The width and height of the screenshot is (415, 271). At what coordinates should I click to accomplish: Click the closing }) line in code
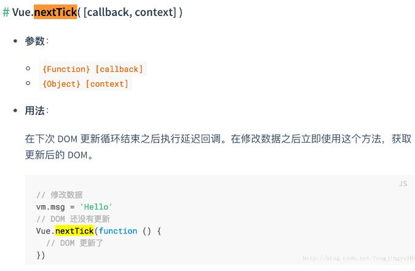coord(41,254)
